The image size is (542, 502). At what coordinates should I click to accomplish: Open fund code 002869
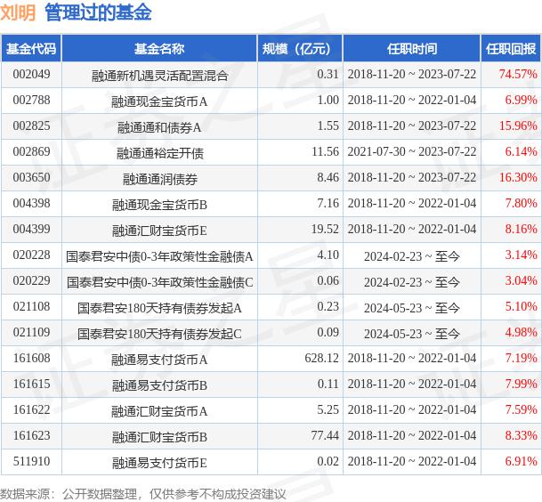tap(31, 152)
